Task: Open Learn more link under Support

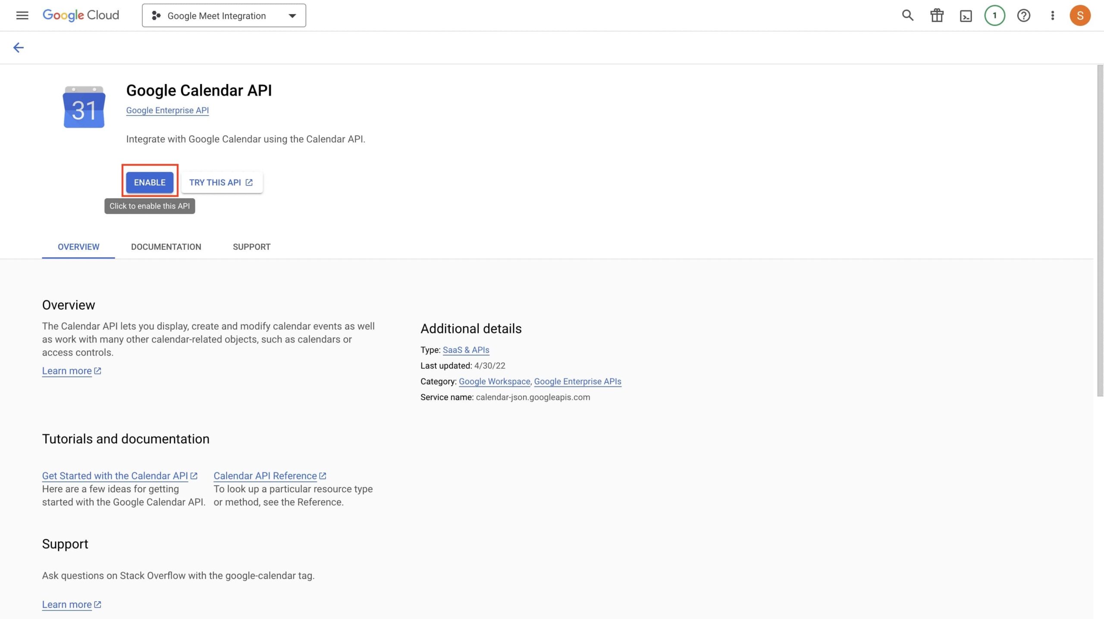Action: click(x=71, y=604)
